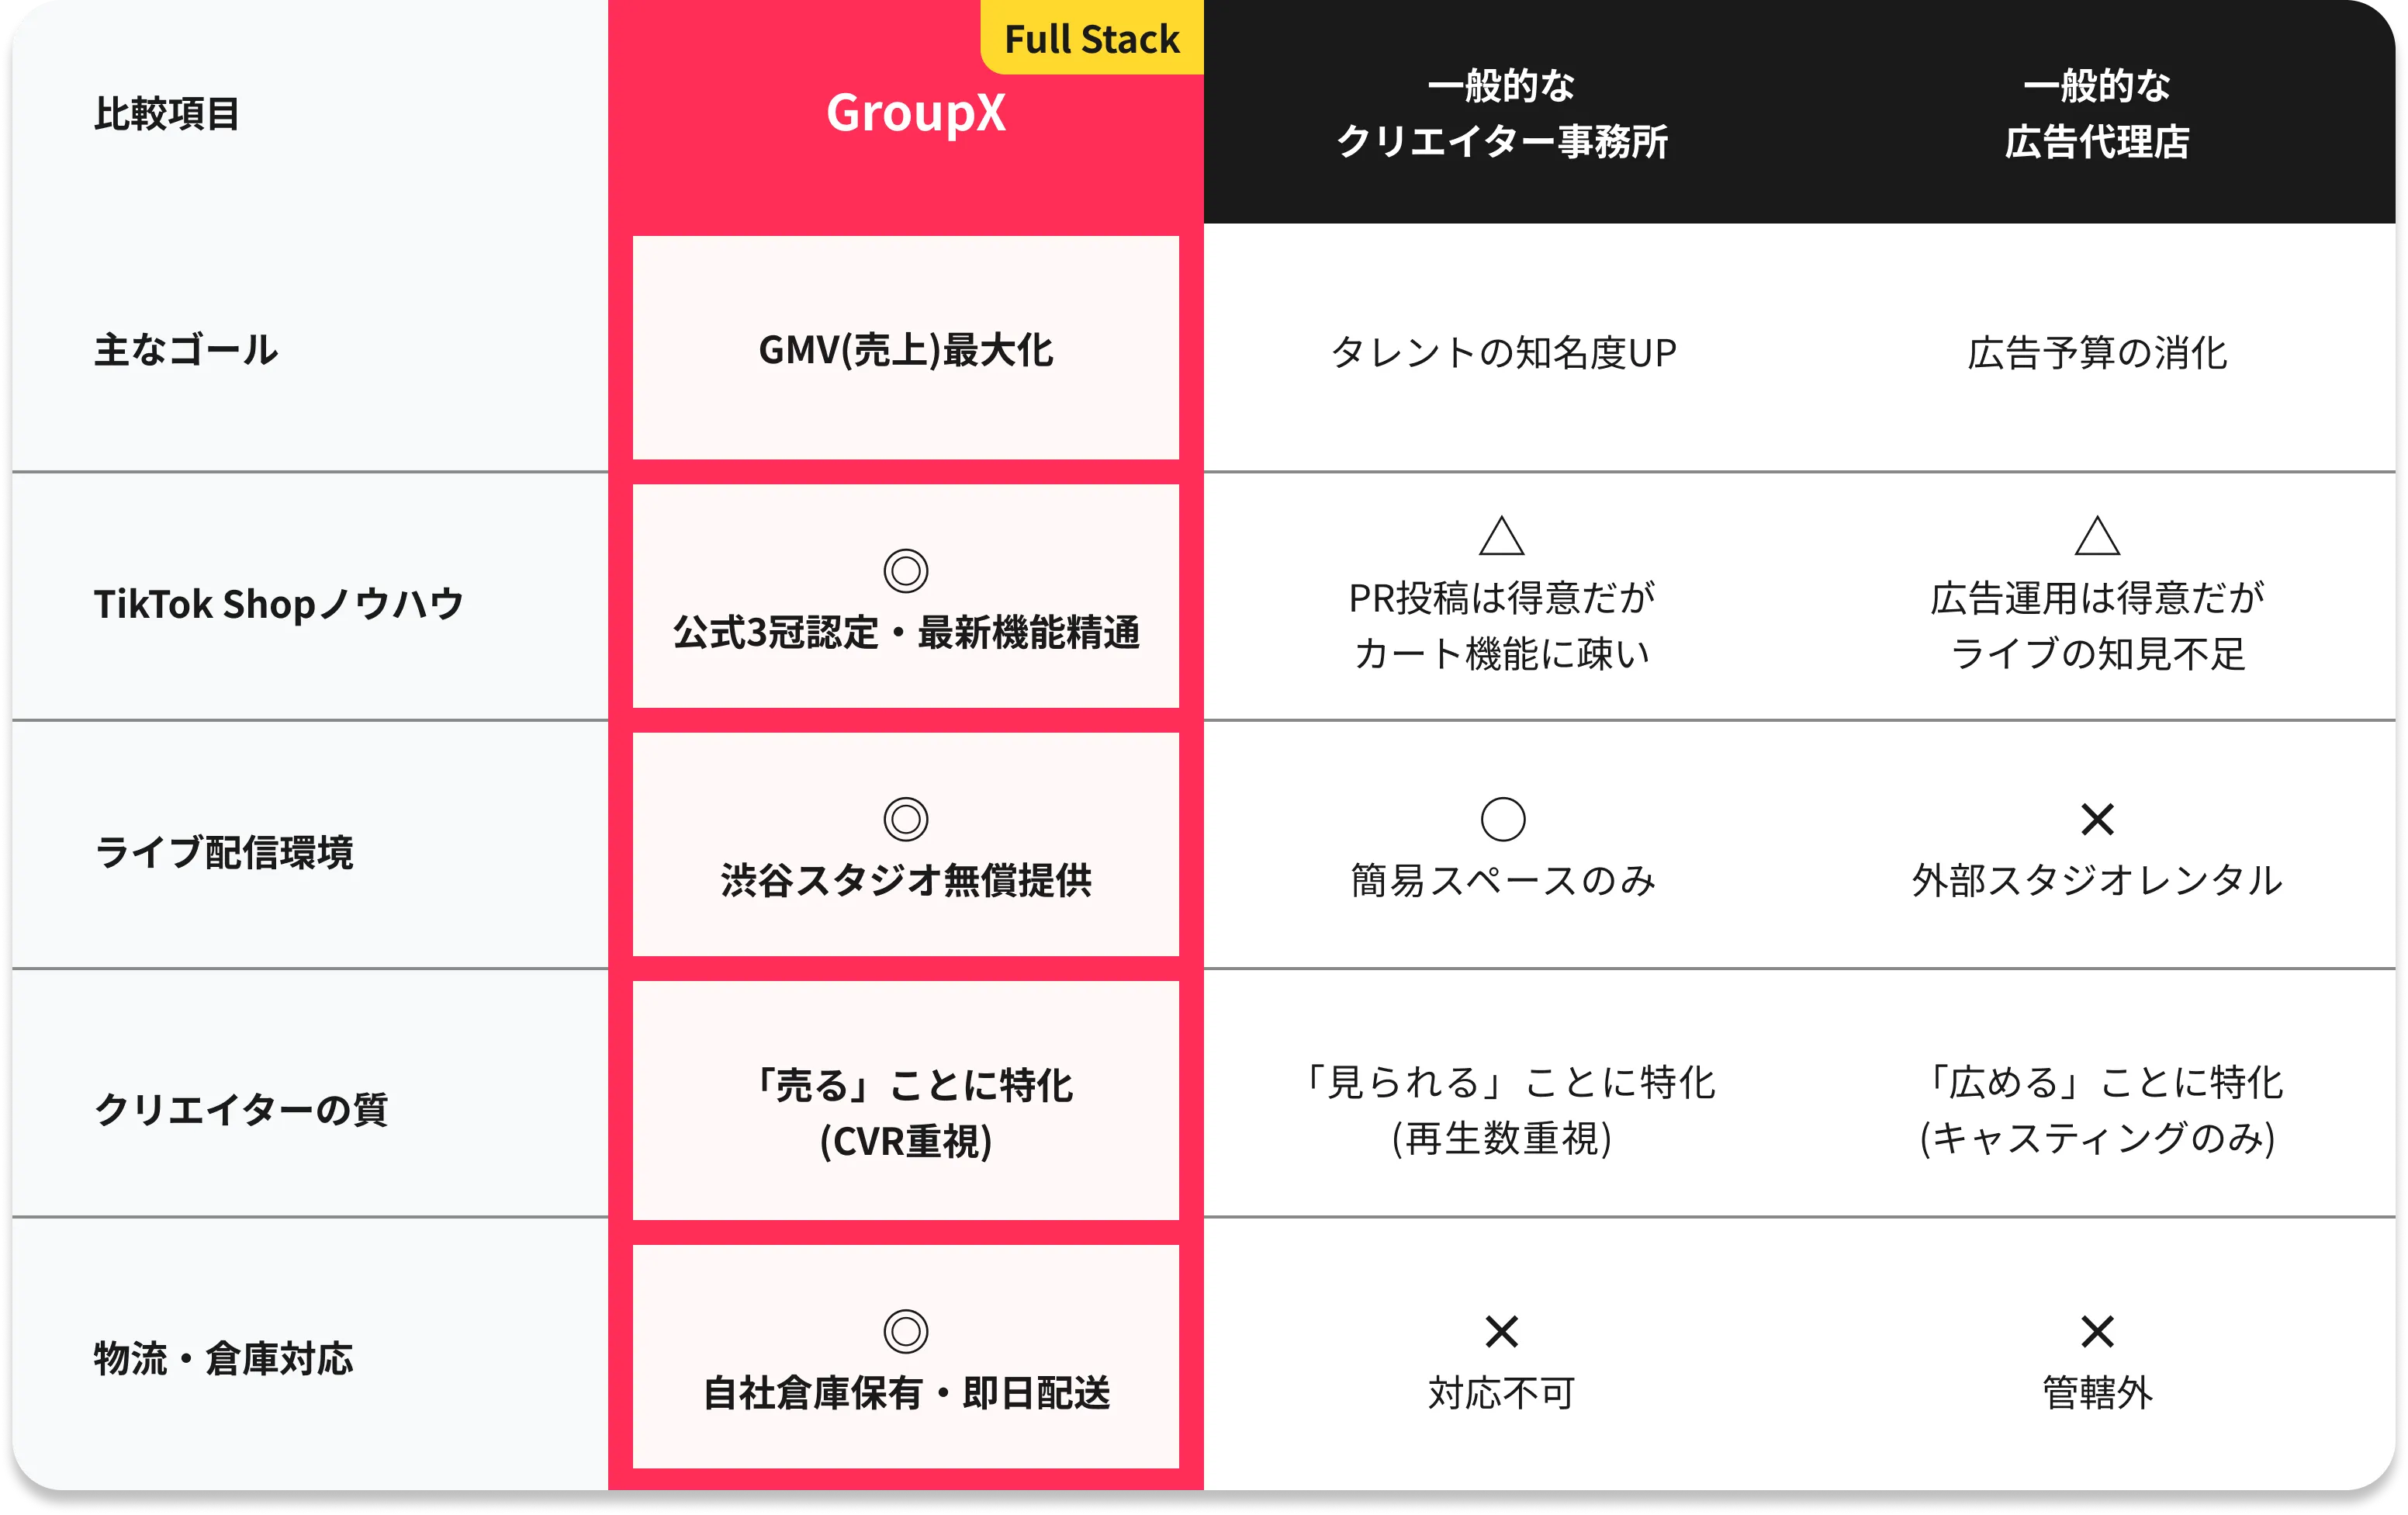Click the 物流・倉庫対応 row label
2408x1515 pixels.
pyautogui.click(x=224, y=1358)
